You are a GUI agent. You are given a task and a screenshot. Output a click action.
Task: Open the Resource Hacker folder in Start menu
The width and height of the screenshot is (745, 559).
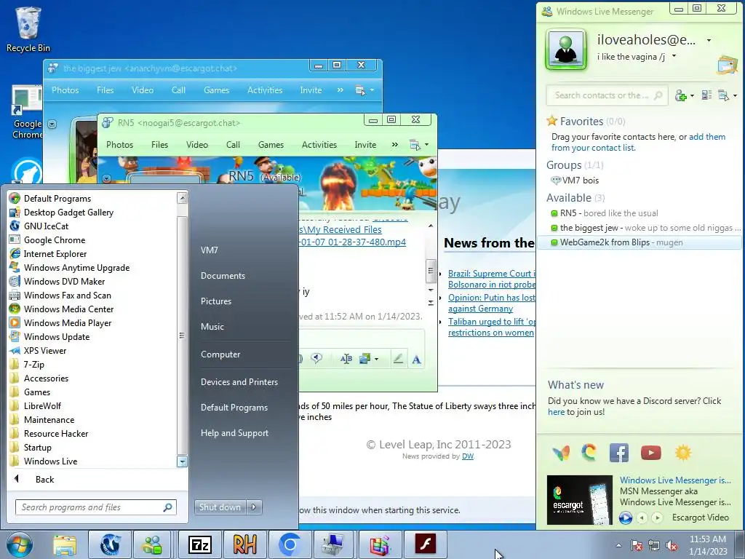(x=56, y=434)
